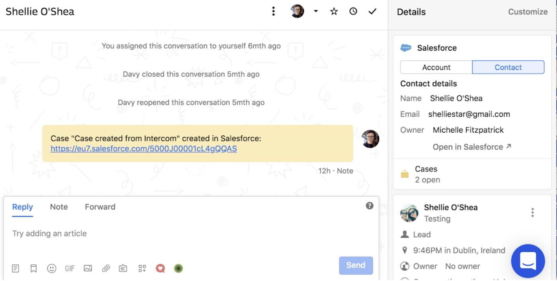Click the 'Davy reopened this conversation' event
The image size is (557, 281).
tap(191, 102)
